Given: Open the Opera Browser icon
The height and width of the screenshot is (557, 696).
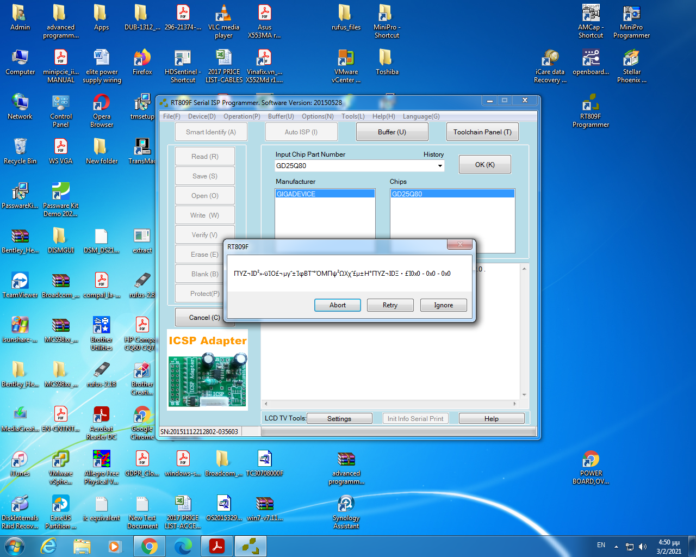Looking at the screenshot, I should [x=102, y=111].
